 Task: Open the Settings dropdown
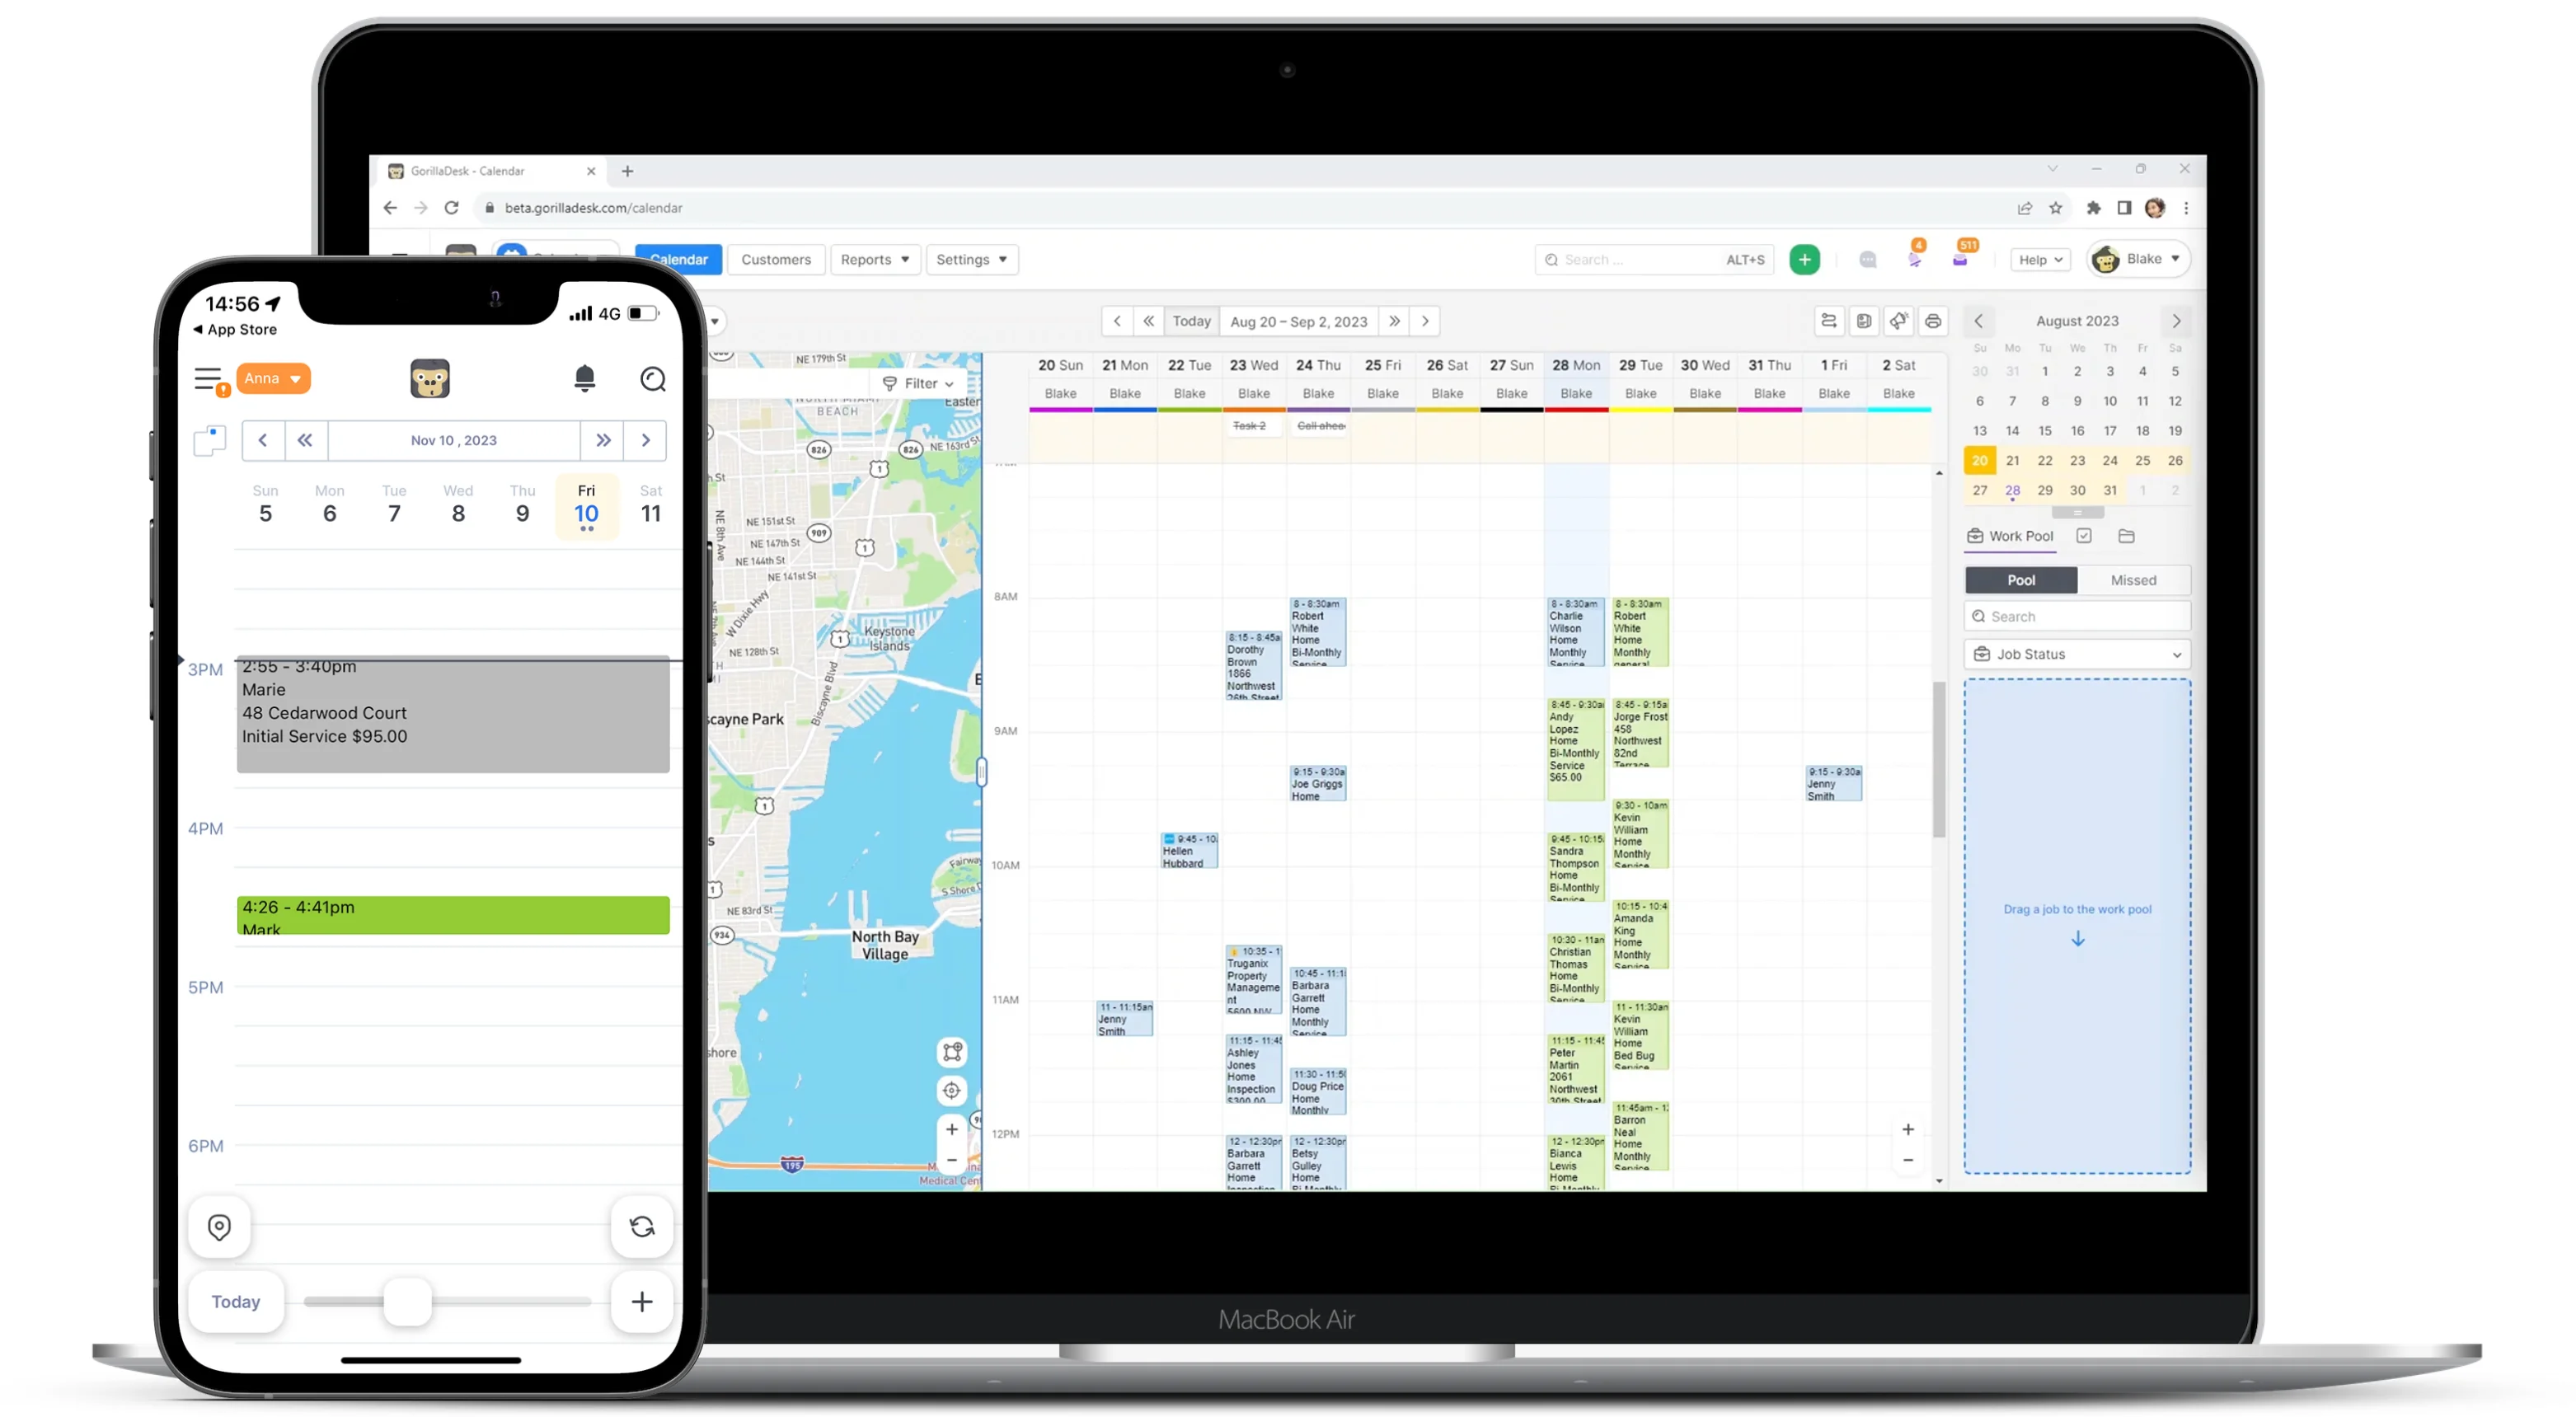point(972,260)
